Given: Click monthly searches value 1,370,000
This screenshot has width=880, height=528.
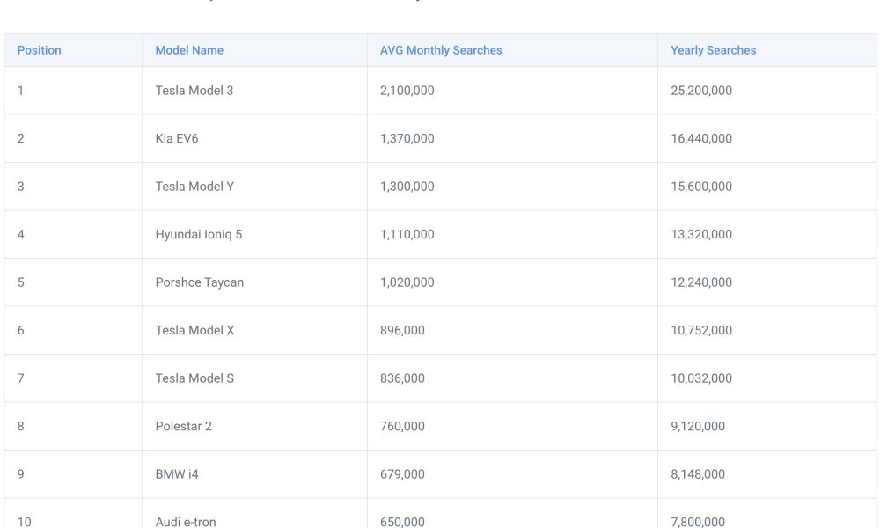Looking at the screenshot, I should 407,138.
